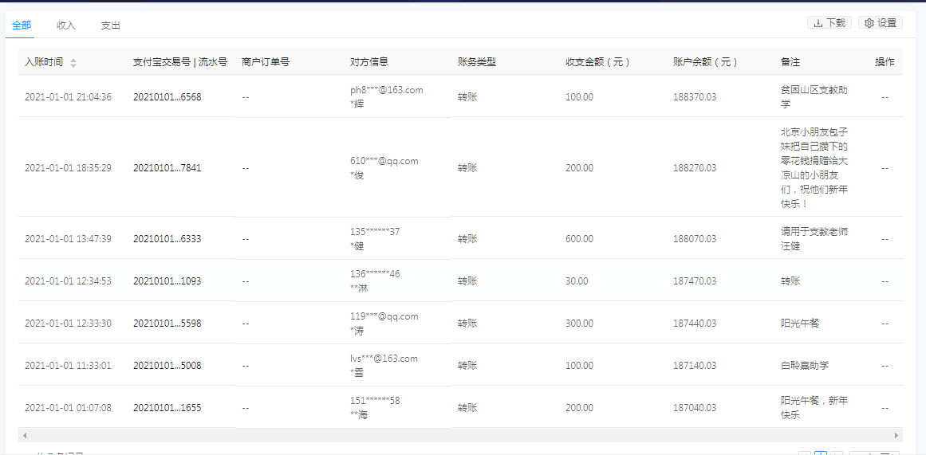The width and height of the screenshot is (926, 455).
Task: Click 转账 type in the 600.00 row
Action: tap(467, 238)
